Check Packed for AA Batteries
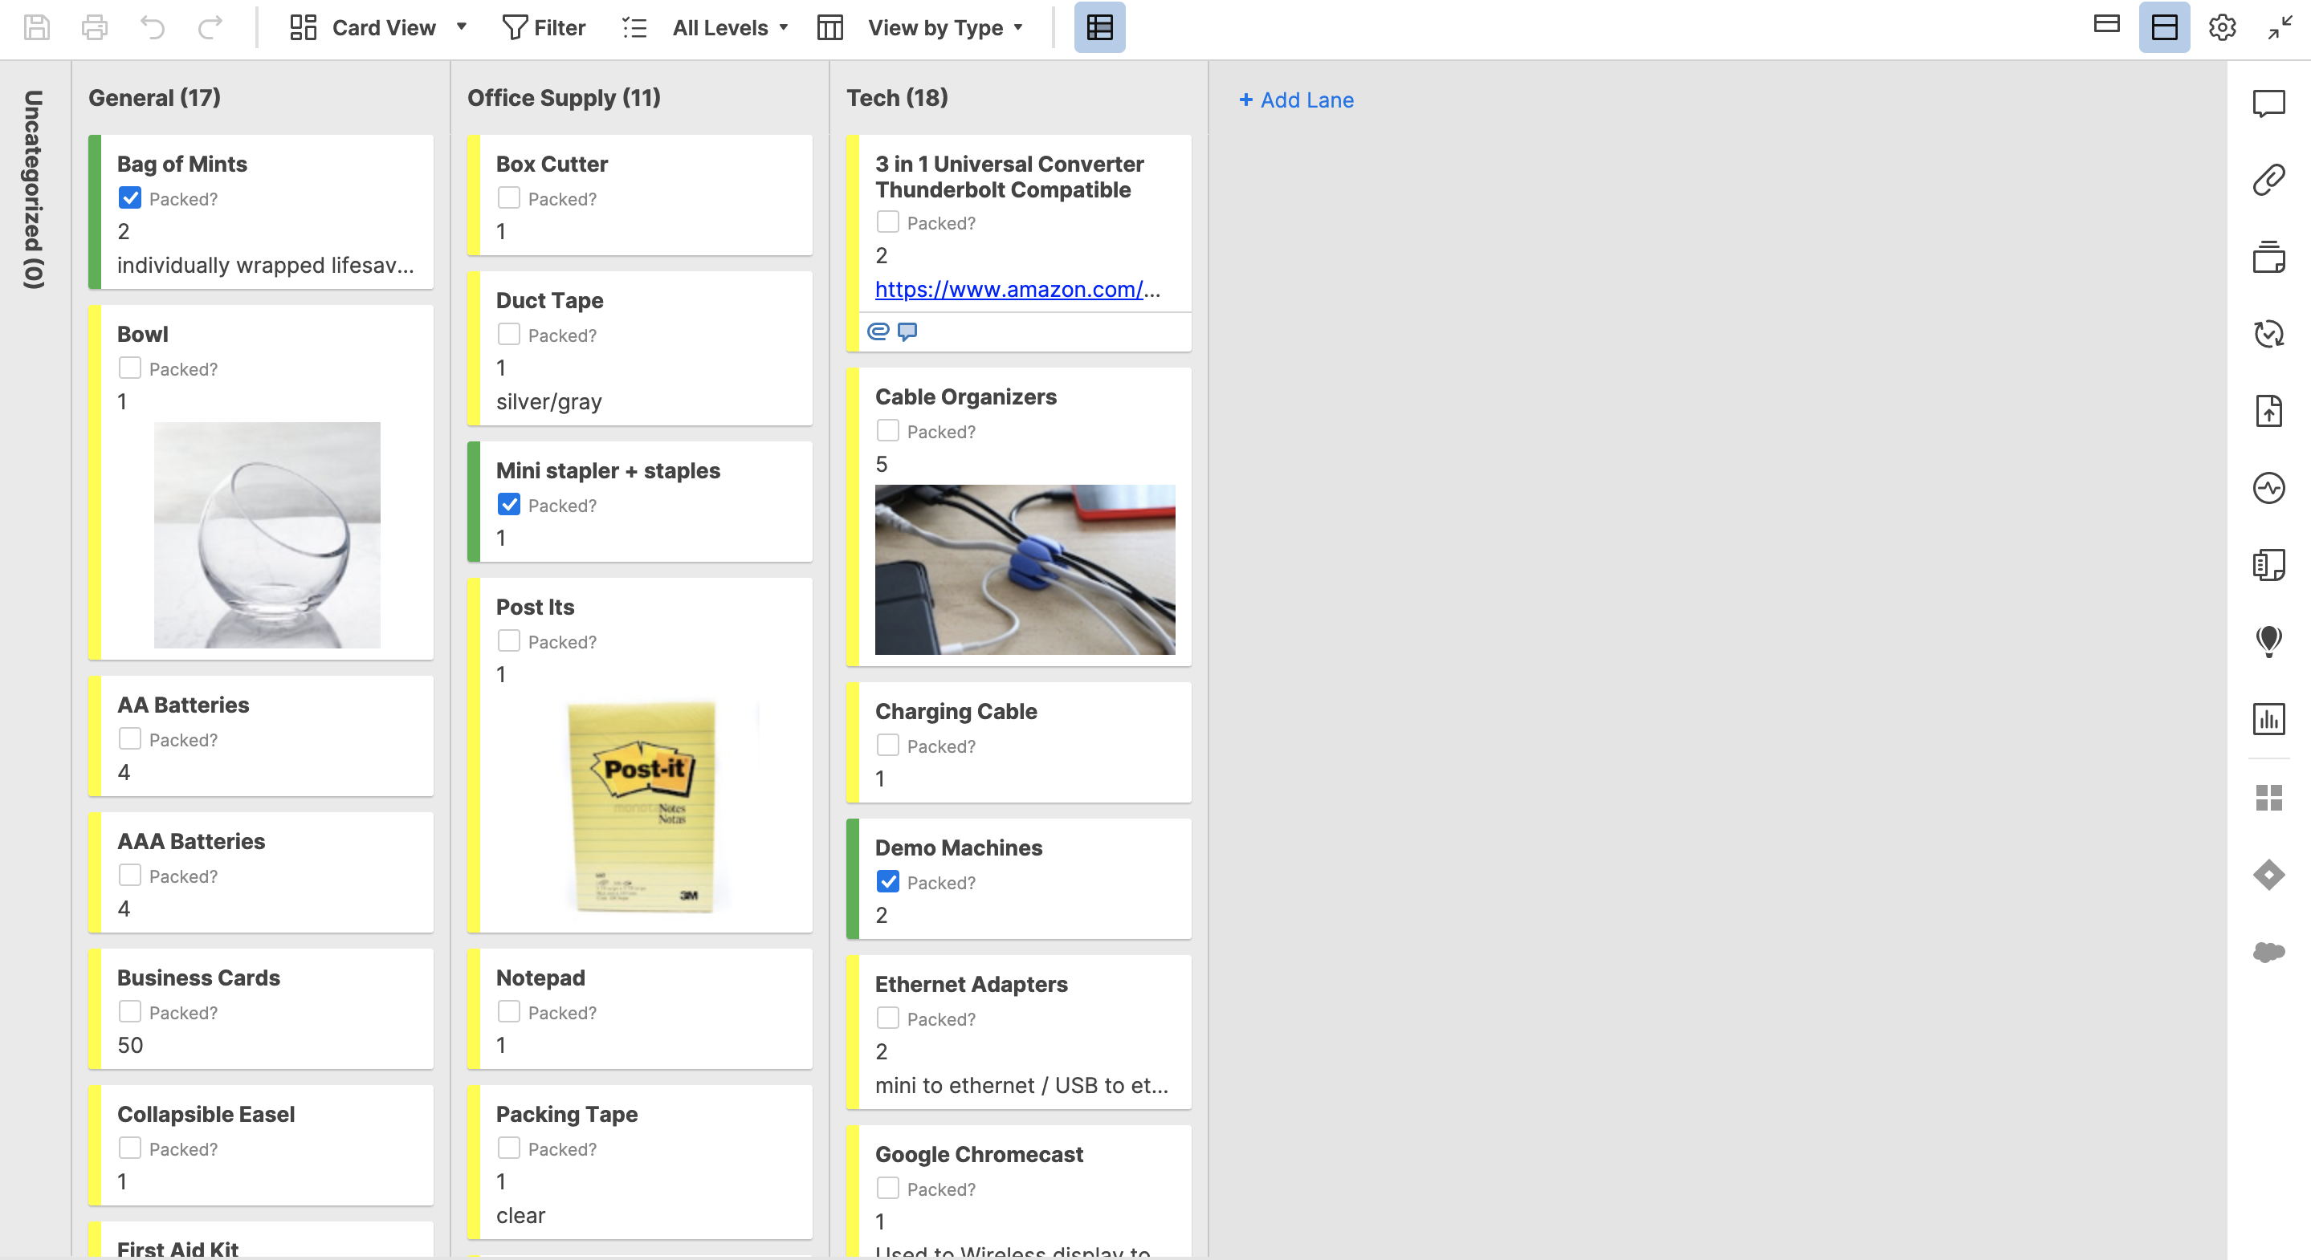The width and height of the screenshot is (2311, 1260). click(130, 739)
